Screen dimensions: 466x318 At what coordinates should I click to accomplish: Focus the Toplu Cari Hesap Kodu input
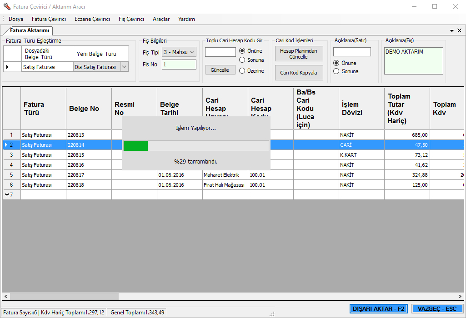(220, 52)
